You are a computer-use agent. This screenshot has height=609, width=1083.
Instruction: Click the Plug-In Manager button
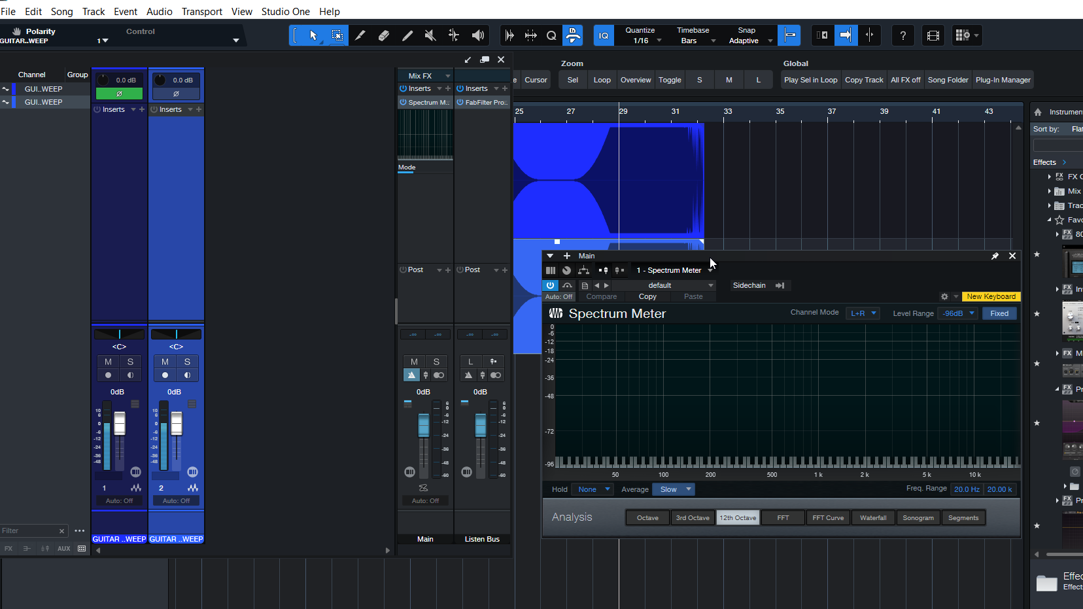pyautogui.click(x=1003, y=80)
